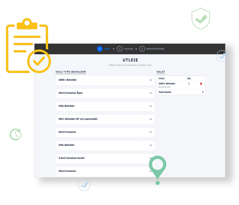The image size is (239, 205).
Task: Delete 1000 L Beholder with red trash icon
Action: point(201,84)
